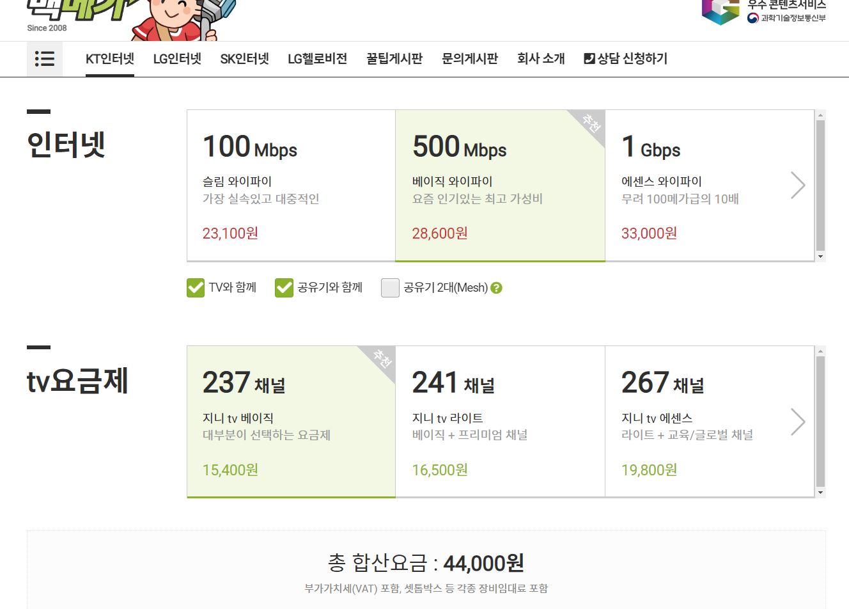Viewport: 849px width, 609px height.
Task: Click up arrow on tv plan scrollbar
Action: click(820, 352)
